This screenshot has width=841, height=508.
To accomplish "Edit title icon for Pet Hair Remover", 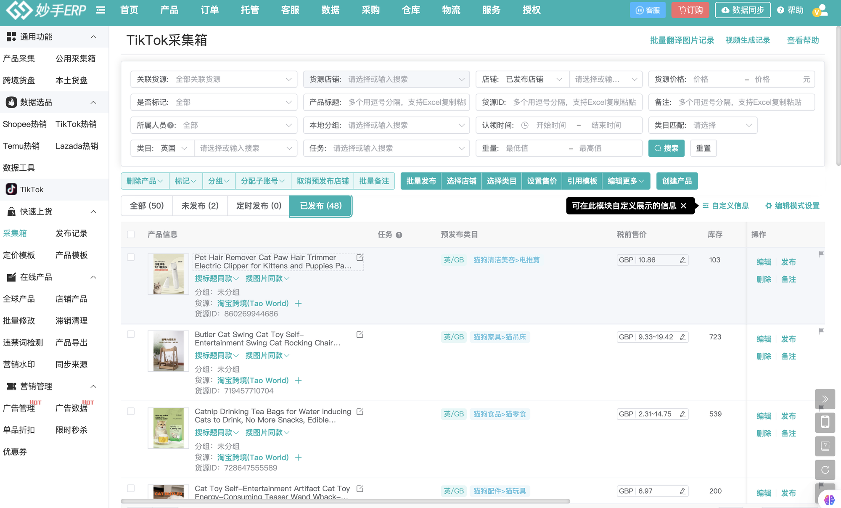I will click(x=360, y=257).
